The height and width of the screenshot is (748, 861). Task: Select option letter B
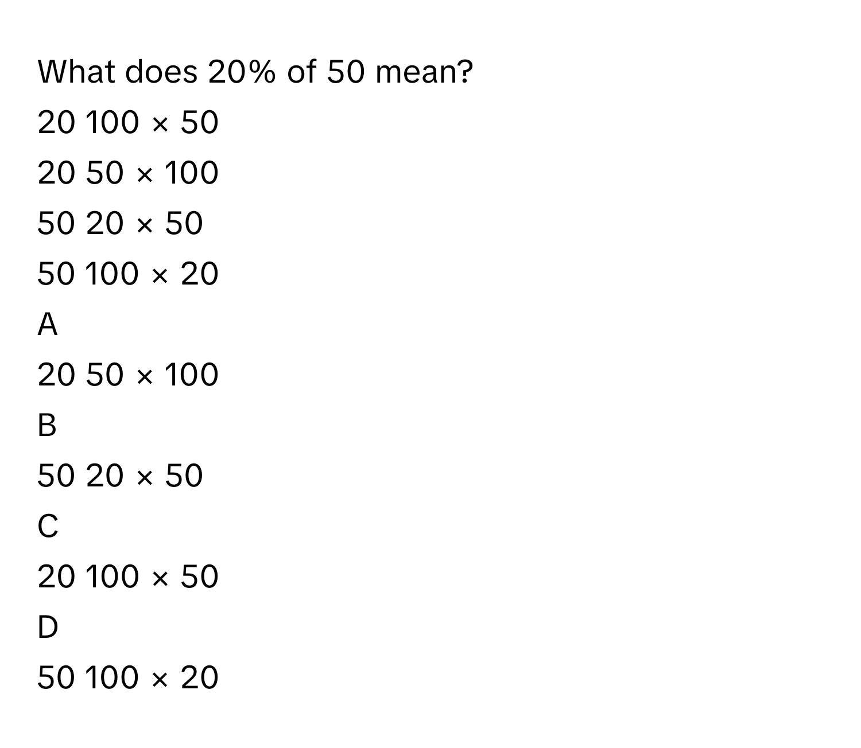[47, 426]
